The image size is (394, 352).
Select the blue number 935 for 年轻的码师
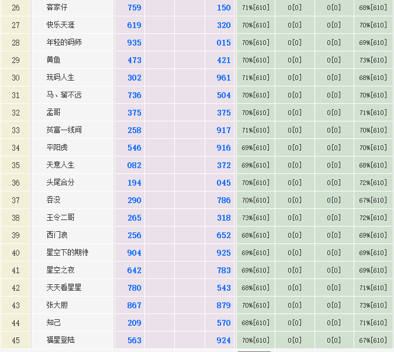(x=134, y=43)
